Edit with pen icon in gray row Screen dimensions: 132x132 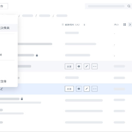[87, 66]
